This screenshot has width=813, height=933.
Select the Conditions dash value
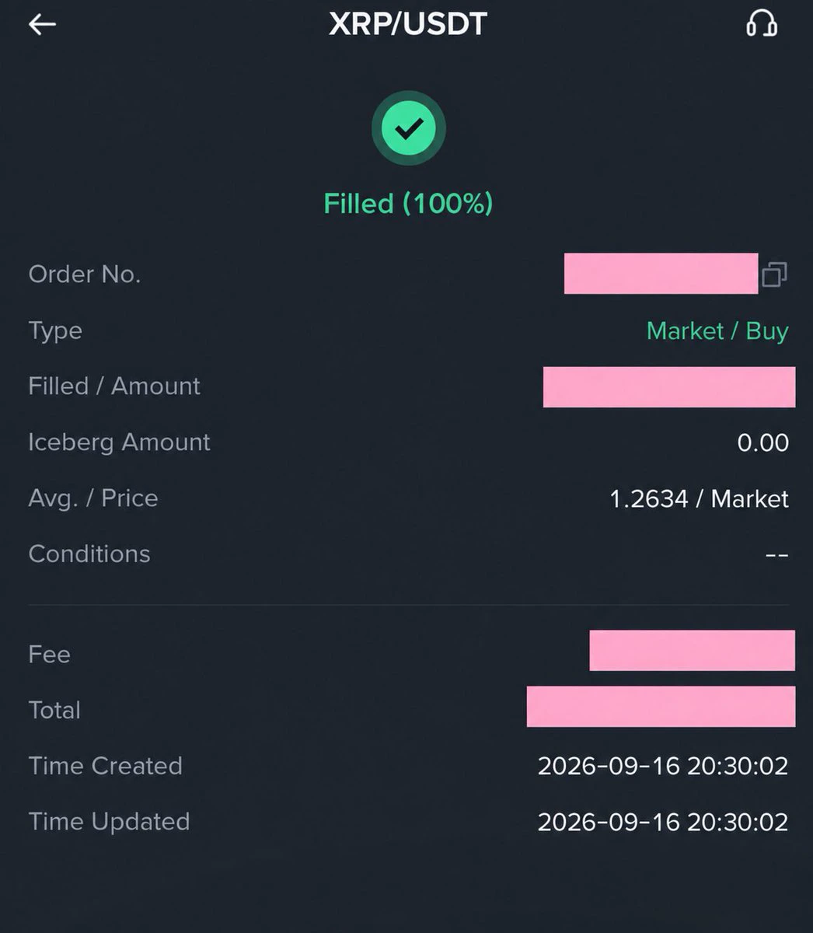(x=776, y=554)
